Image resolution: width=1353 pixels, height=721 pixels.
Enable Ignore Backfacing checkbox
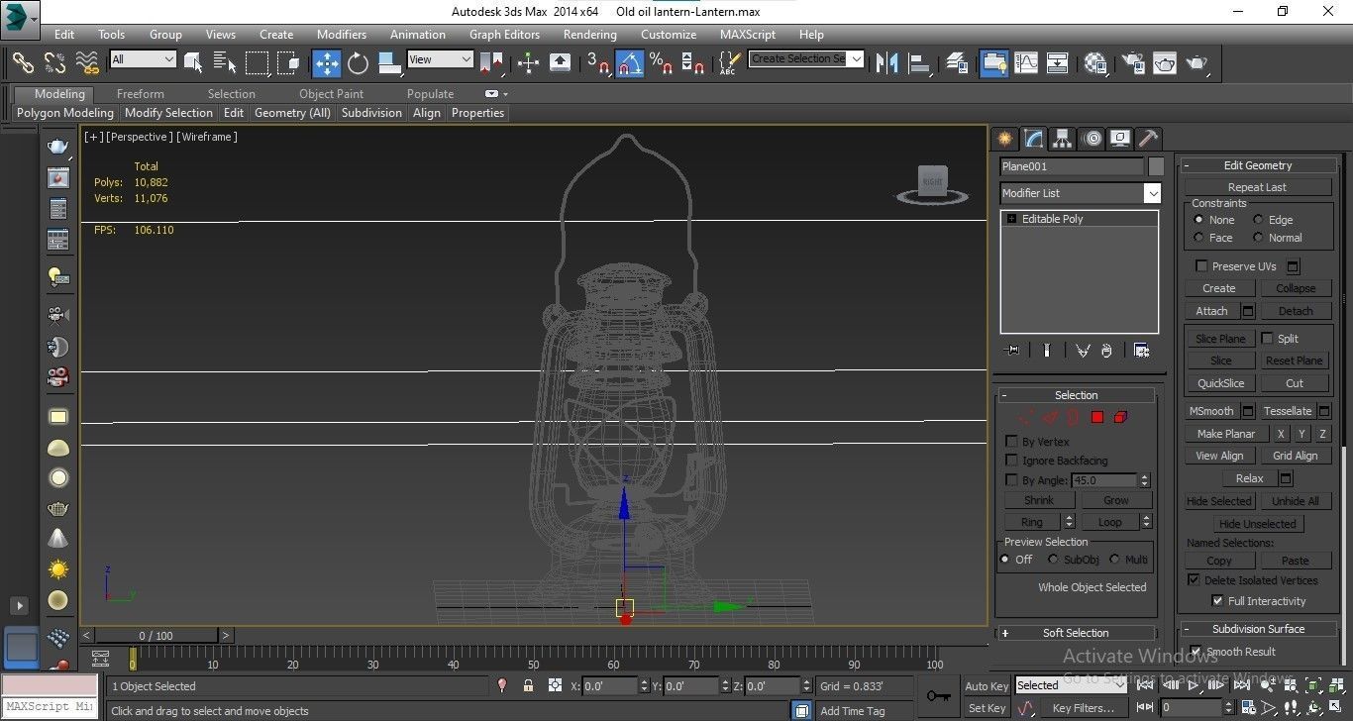1011,461
